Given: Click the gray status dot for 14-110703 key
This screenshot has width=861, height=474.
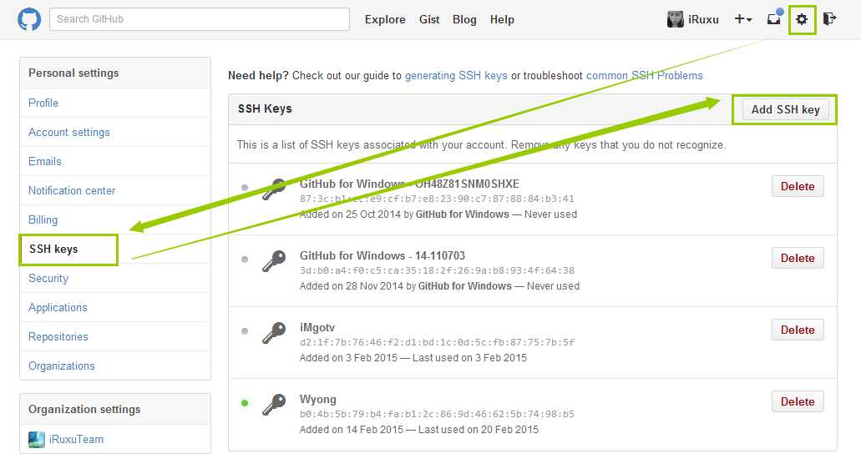Looking at the screenshot, I should tap(245, 260).
